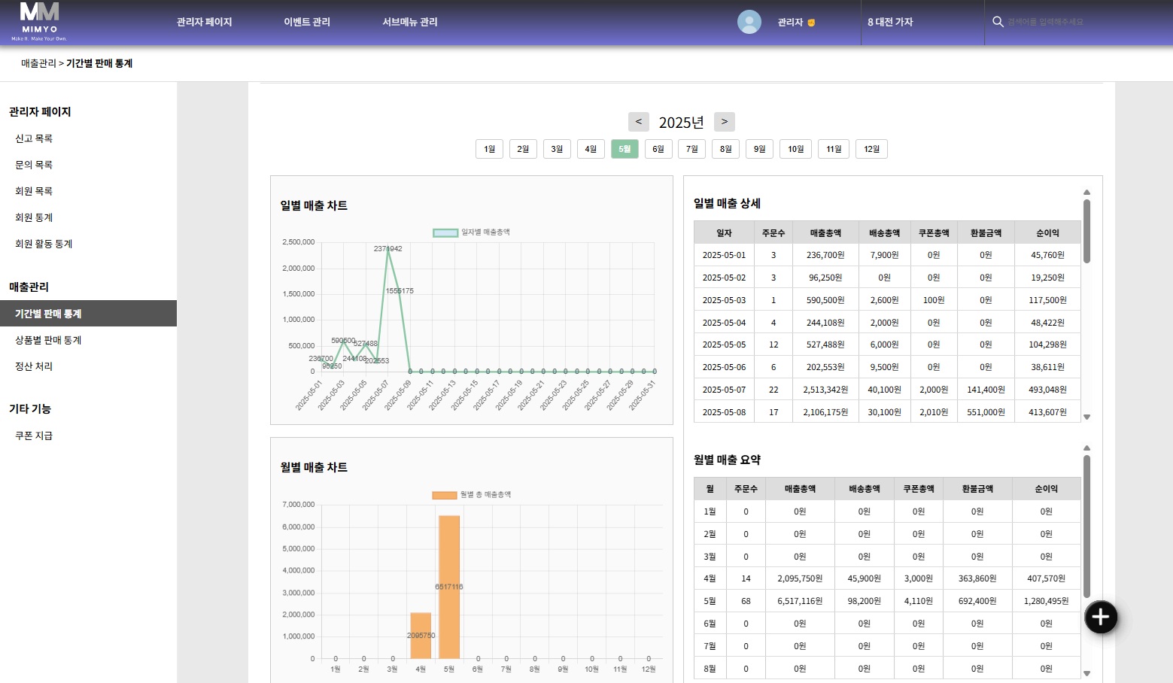
Task: Open 회원 목록 in sidebar
Action: point(34,191)
